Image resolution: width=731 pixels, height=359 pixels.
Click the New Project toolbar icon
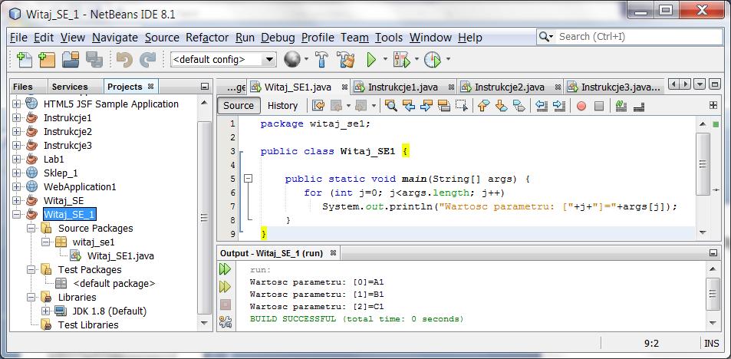47,59
